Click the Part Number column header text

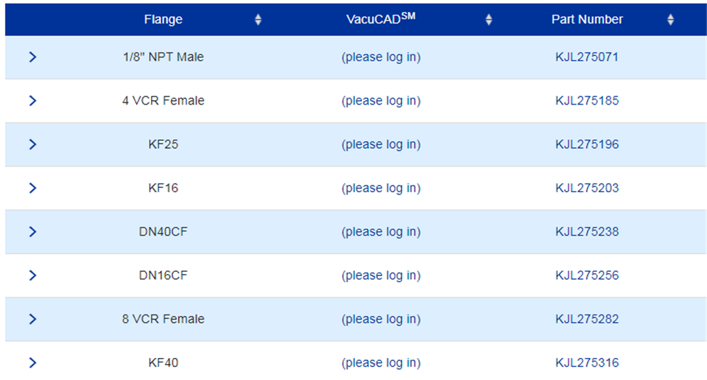[x=587, y=20]
